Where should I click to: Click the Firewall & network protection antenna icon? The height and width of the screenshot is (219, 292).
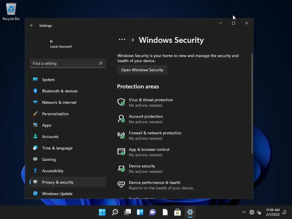[121, 135]
